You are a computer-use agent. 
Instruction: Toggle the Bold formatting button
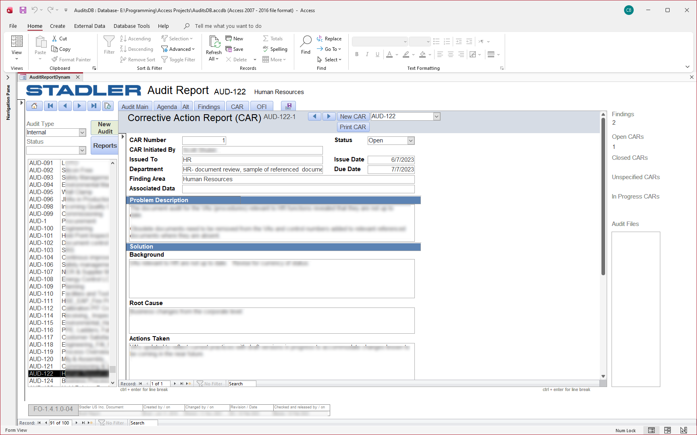357,54
